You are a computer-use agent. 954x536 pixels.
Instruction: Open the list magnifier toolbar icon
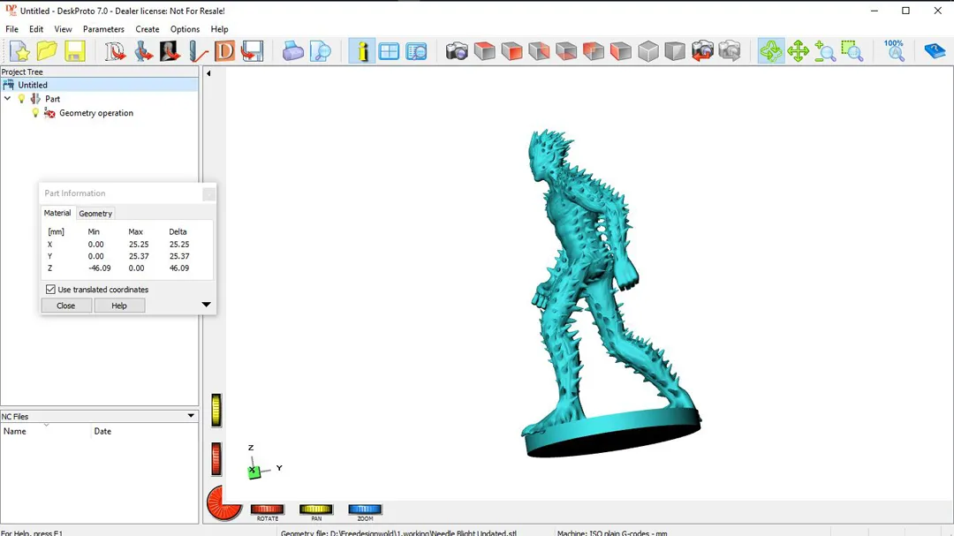(x=416, y=52)
